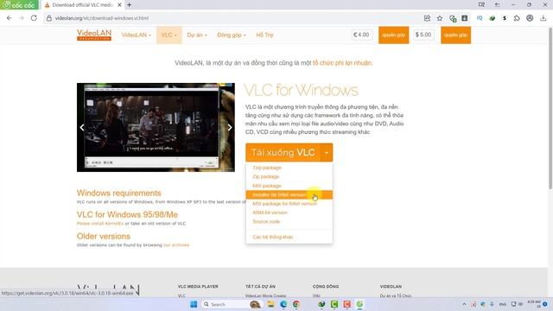This screenshot has width=553, height=311.
Task: Expand the VLC nav dropdown
Action: (169, 35)
